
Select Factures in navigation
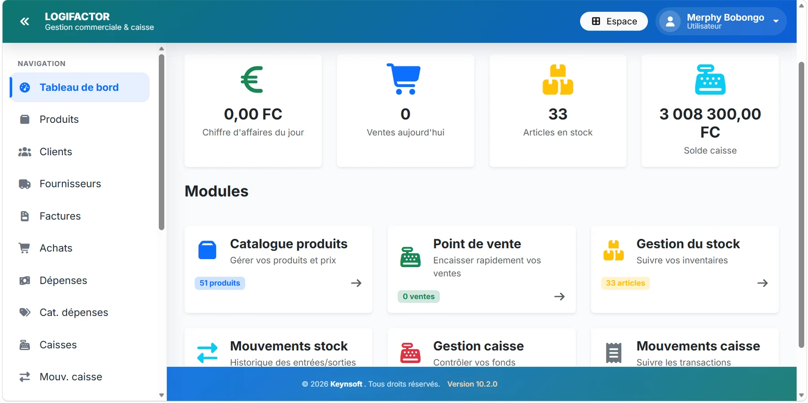[x=80, y=216]
